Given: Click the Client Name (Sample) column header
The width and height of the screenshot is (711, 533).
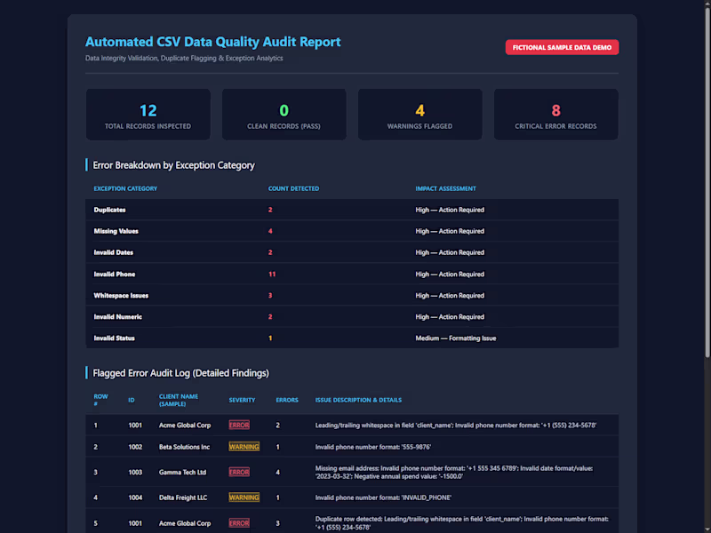Looking at the screenshot, I should (x=179, y=400).
